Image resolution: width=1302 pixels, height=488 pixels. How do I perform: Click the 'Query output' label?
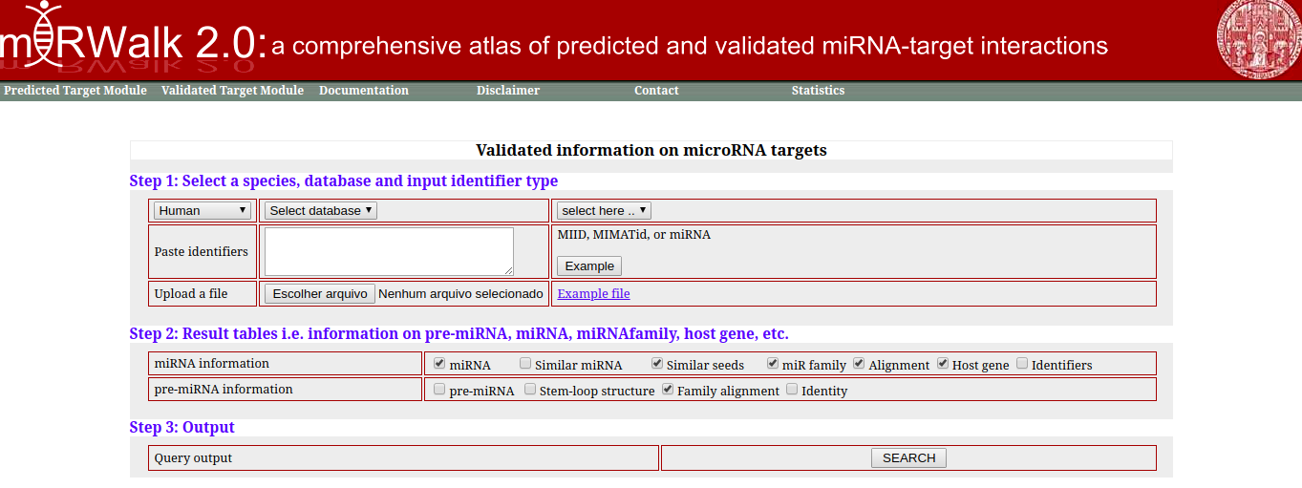pyautogui.click(x=193, y=458)
